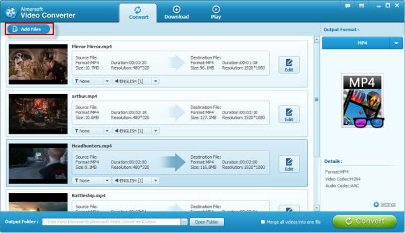Open the feedback chat icon in title bar
The width and height of the screenshot is (405, 233).
coord(348,6)
